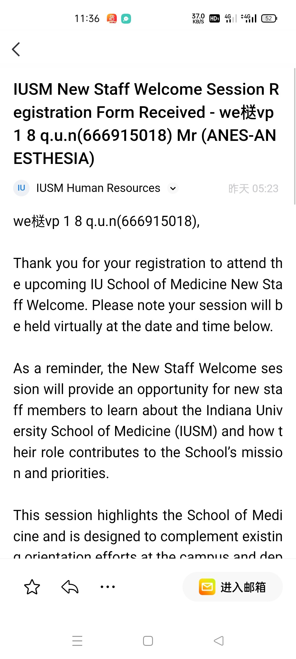The width and height of the screenshot is (296, 659).
Task: Tap the battery indicator in status bar
Action: pyautogui.click(x=269, y=18)
